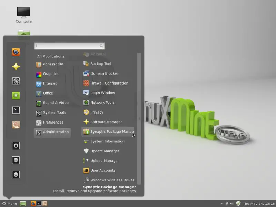This screenshot has width=276, height=207.
Task: Click the Menu button in the panel
Action: coord(9,204)
